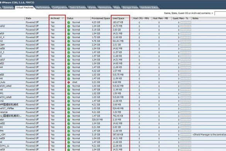Open the Alarms tab
Screen dimensions: 226x151
tap(92, 7)
